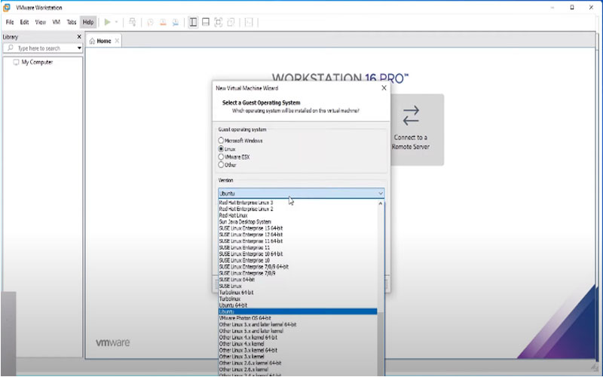
Task: Select the highlighted Ubuntu list entry
Action: [x=298, y=311]
